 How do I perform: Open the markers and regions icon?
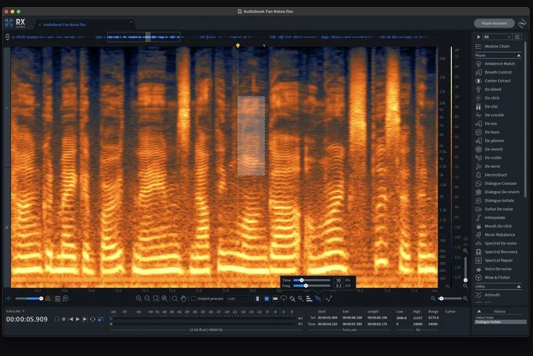point(66,298)
